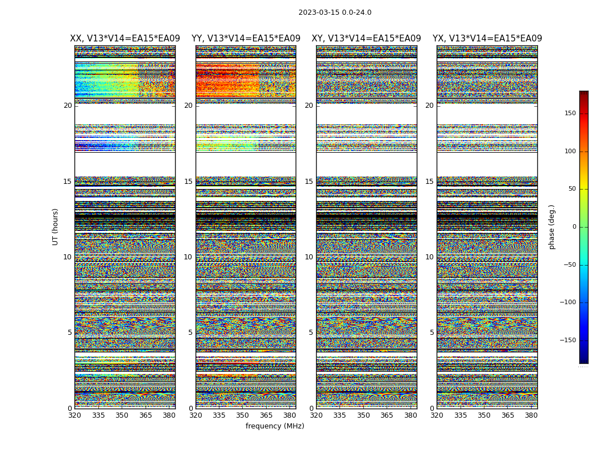This screenshot has height=454, width=597.
Task: Click the −50 tick label on the colorbar
Action: (x=570, y=265)
